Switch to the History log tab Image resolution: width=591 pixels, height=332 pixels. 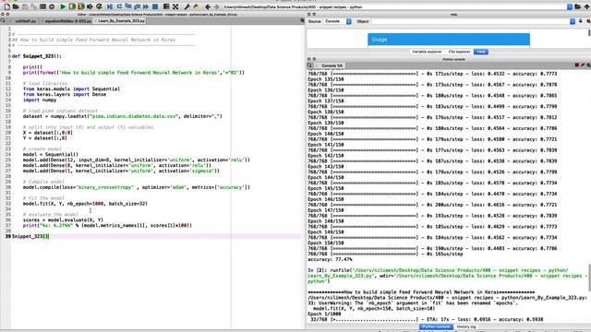click(x=466, y=326)
